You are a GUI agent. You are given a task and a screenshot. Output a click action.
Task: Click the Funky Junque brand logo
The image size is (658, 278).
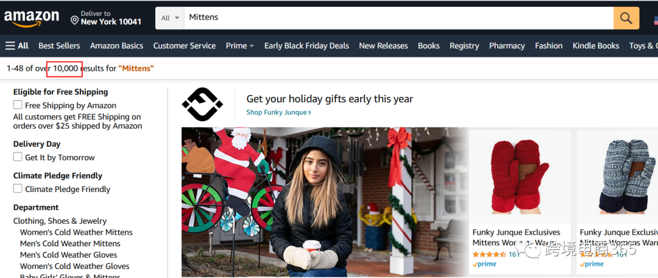click(202, 104)
